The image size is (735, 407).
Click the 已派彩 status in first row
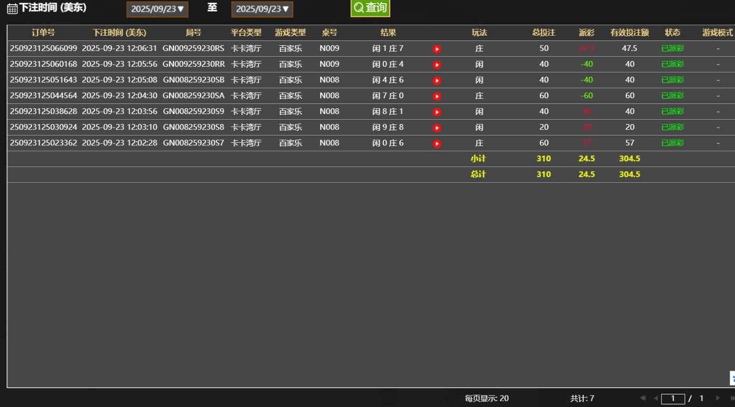[x=673, y=48]
